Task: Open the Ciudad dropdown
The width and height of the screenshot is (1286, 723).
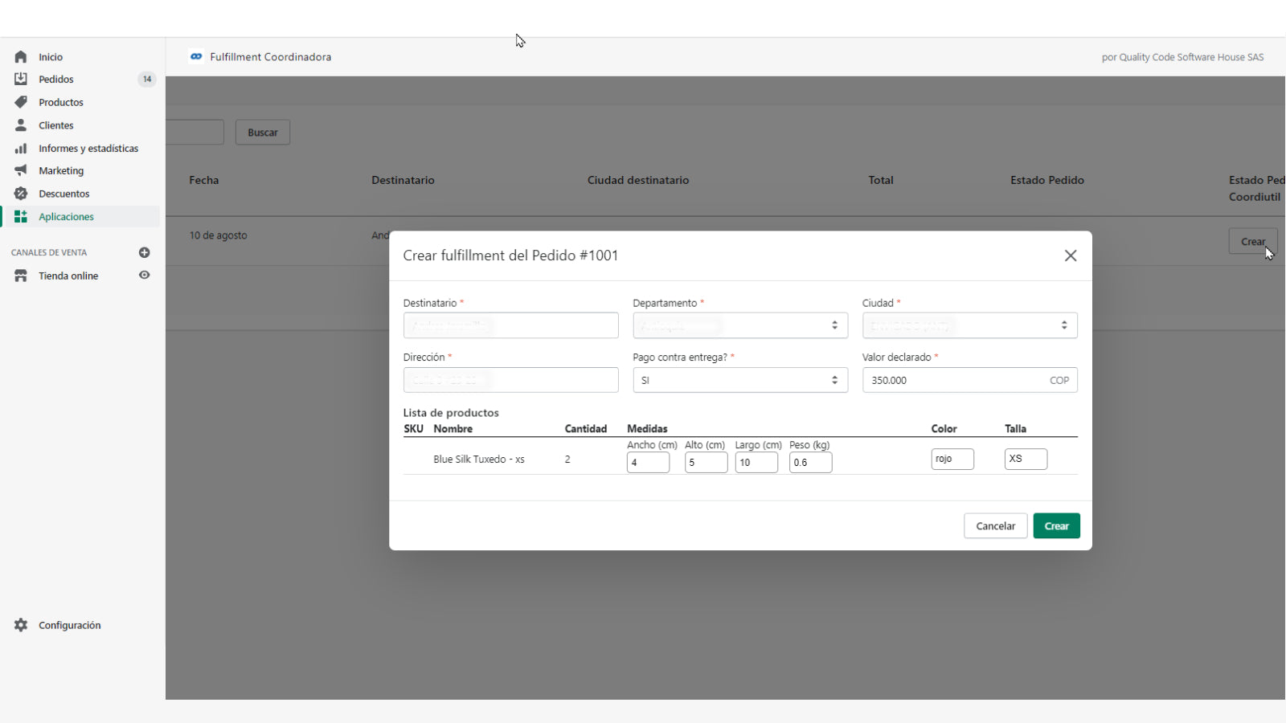Action: (969, 325)
